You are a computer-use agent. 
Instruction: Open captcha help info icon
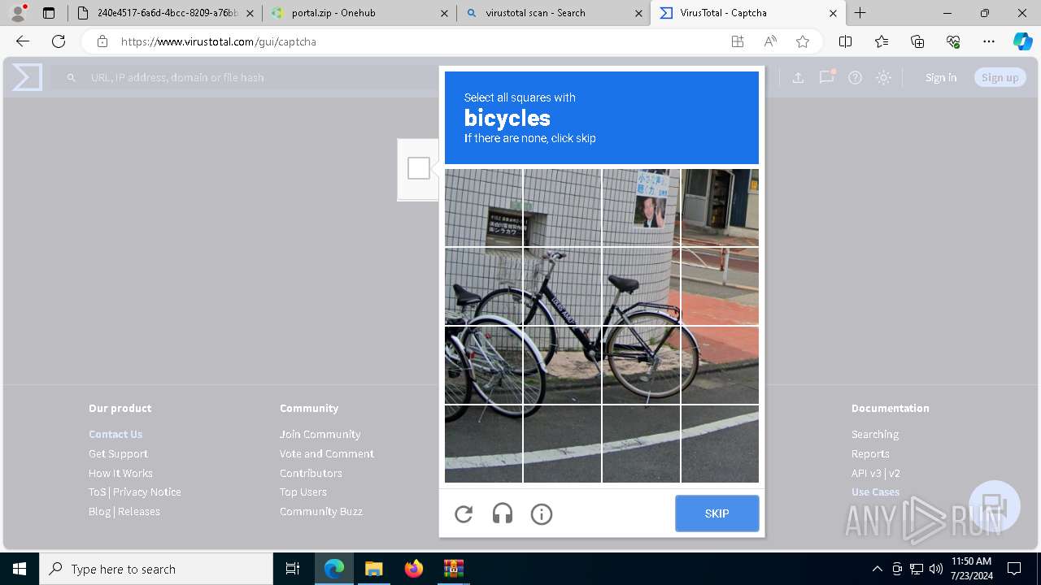542,513
